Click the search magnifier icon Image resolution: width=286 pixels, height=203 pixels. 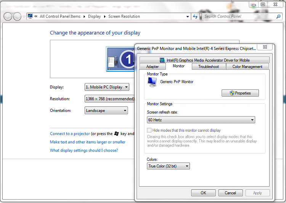coord(278,17)
